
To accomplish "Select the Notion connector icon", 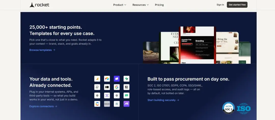I will [x=127, y=87].
